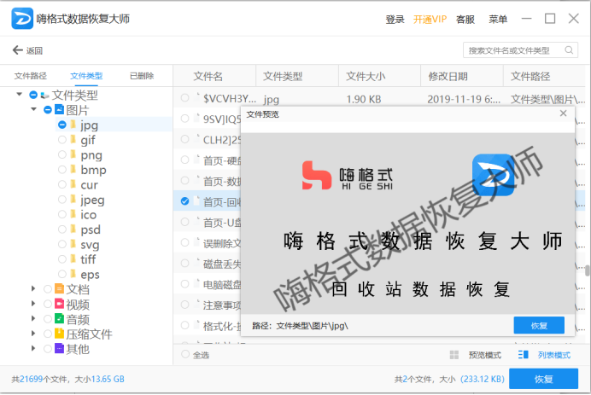The image size is (591, 395).
Task: Click the tiff folder icon
Action: (73, 258)
